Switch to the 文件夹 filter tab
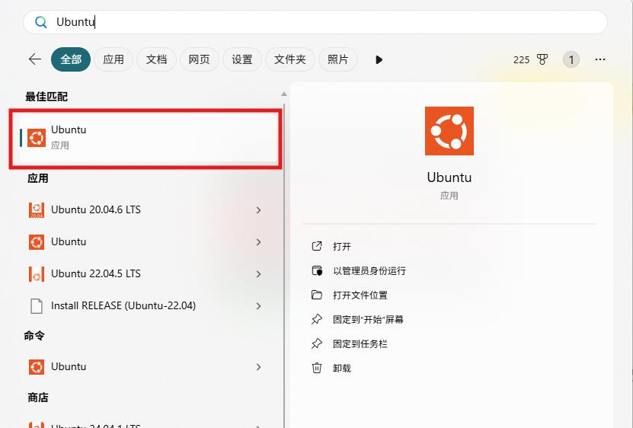633x428 pixels. click(289, 59)
